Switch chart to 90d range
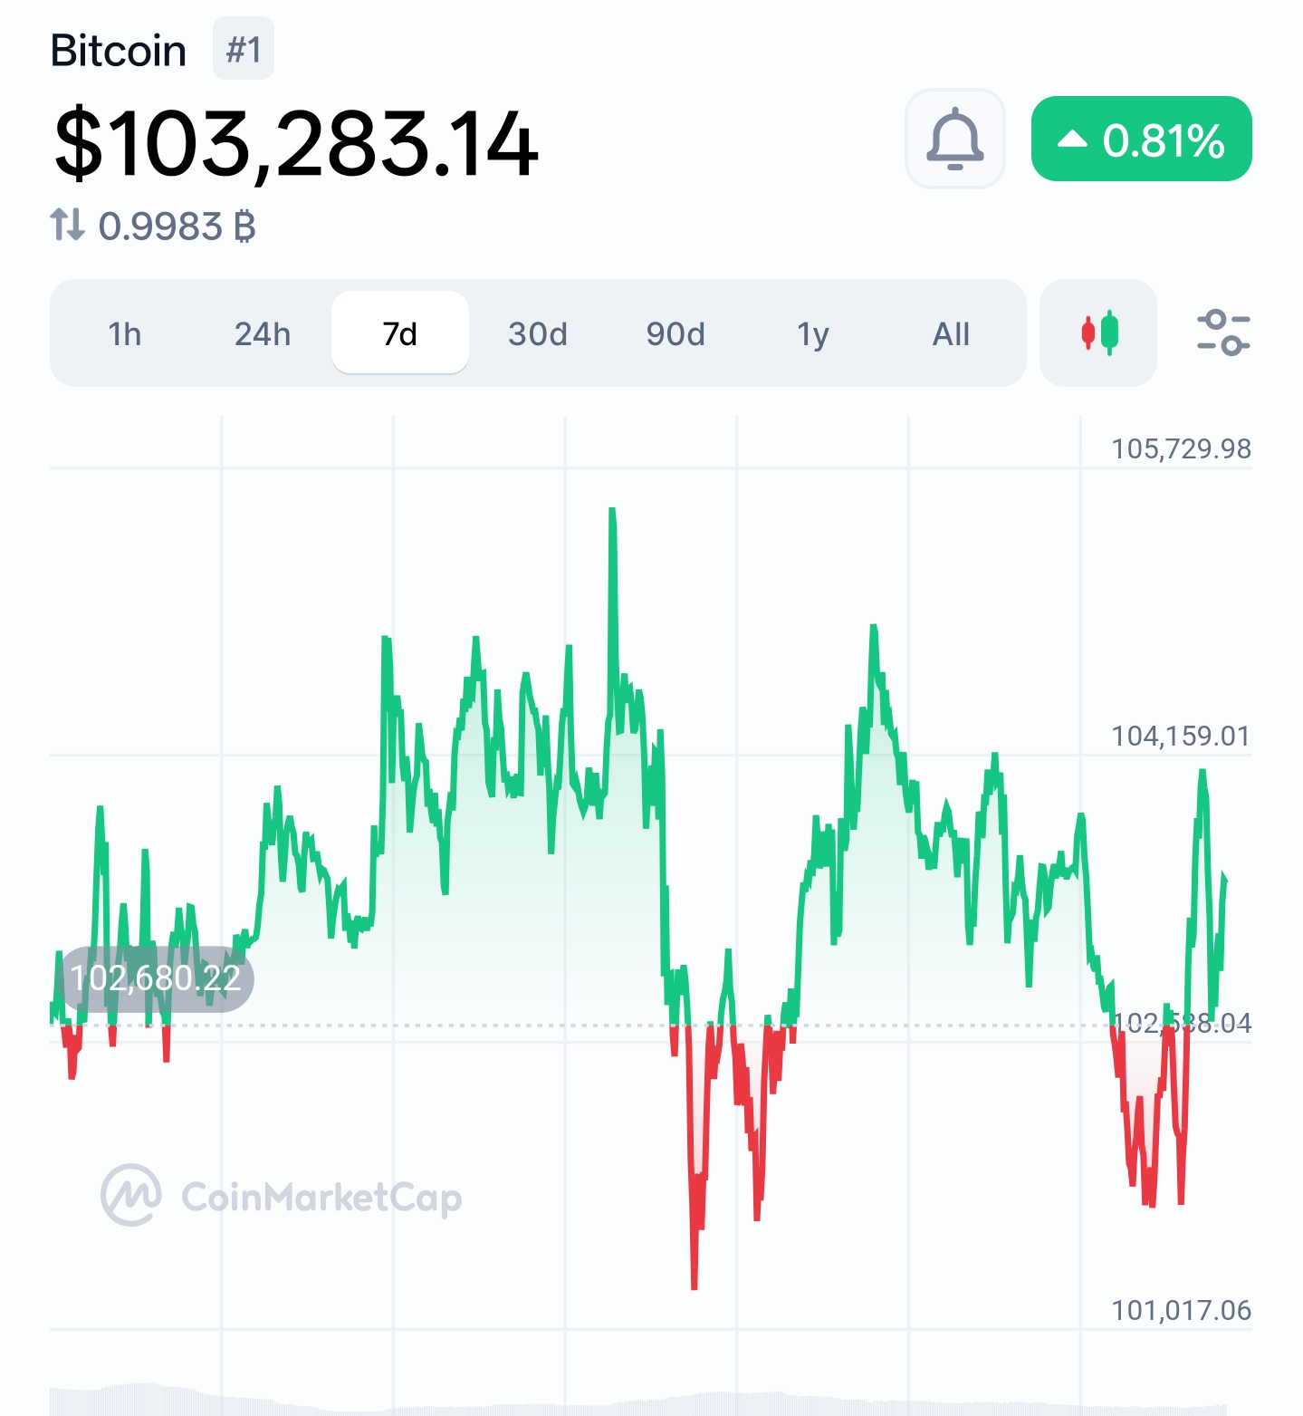1303x1416 pixels. pos(675,333)
